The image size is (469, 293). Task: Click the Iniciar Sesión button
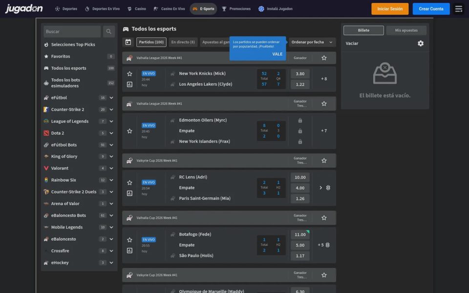tap(390, 9)
